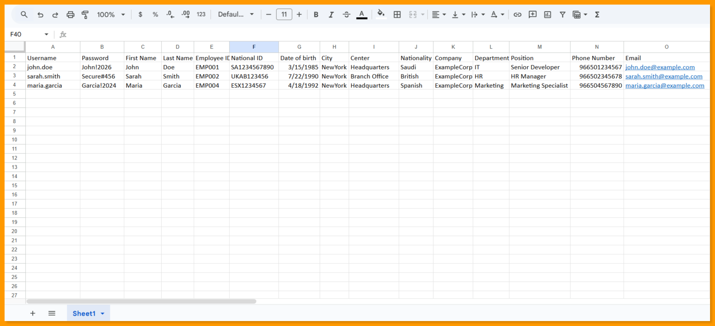This screenshot has width=715, height=326.
Task: Format as currency with dollar icon
Action: coord(140,15)
